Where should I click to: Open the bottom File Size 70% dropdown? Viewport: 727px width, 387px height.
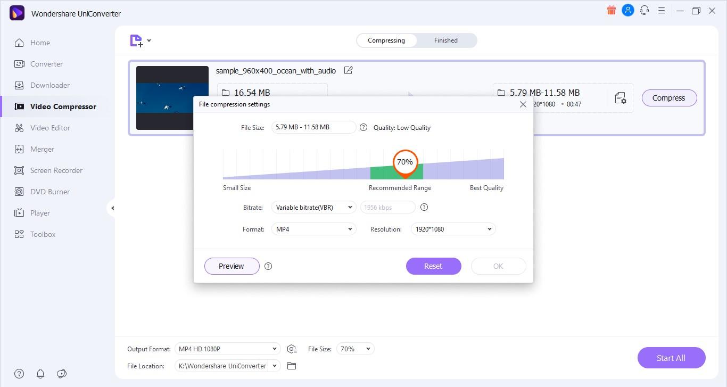(x=356, y=349)
